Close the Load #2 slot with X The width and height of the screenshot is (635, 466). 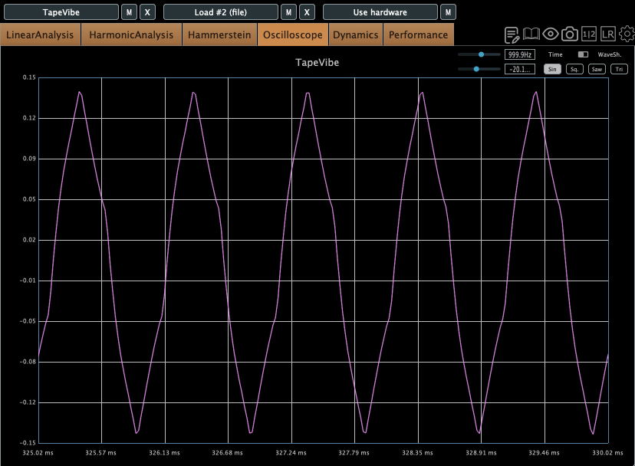[307, 12]
